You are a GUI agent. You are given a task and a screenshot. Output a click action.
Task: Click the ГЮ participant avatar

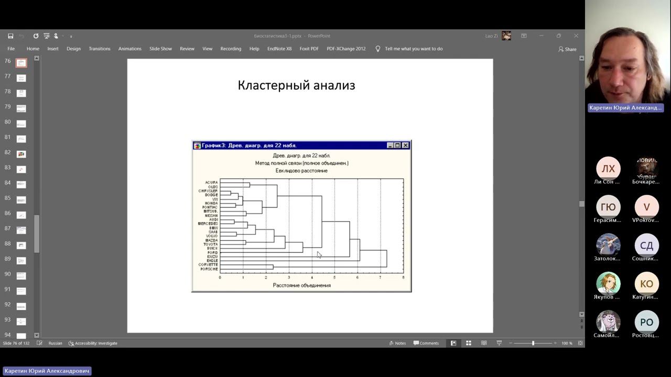608,207
